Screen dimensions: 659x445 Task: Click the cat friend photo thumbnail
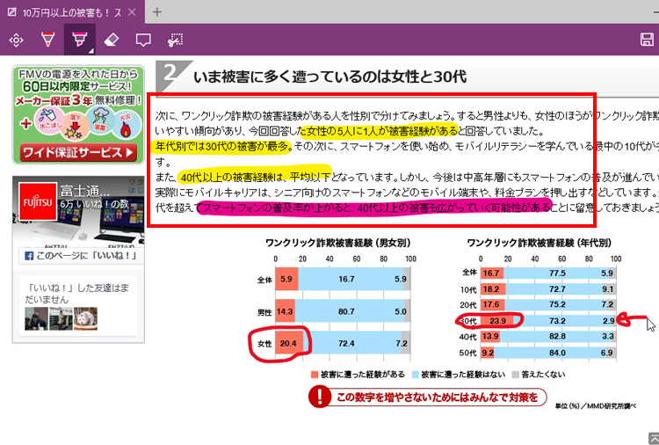(84, 317)
